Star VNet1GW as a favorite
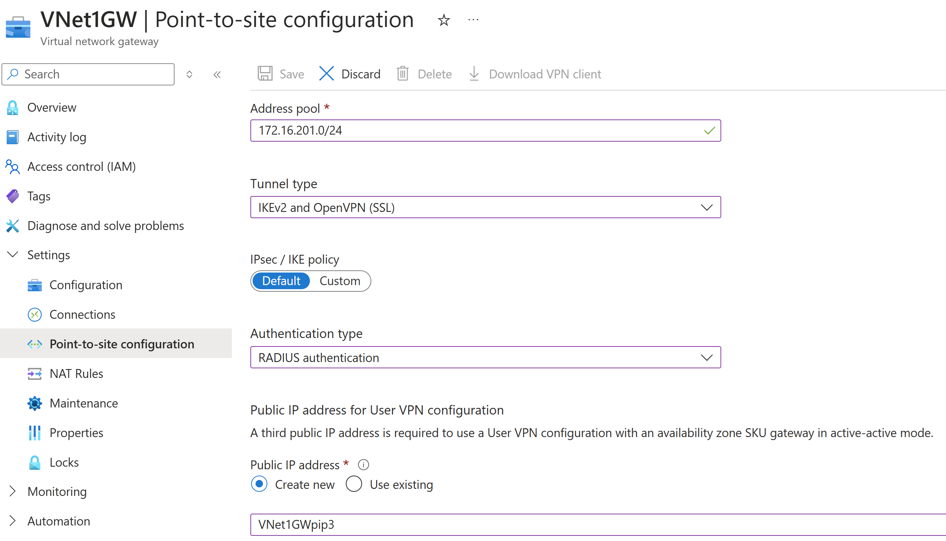The height and width of the screenshot is (541, 946). [x=443, y=20]
